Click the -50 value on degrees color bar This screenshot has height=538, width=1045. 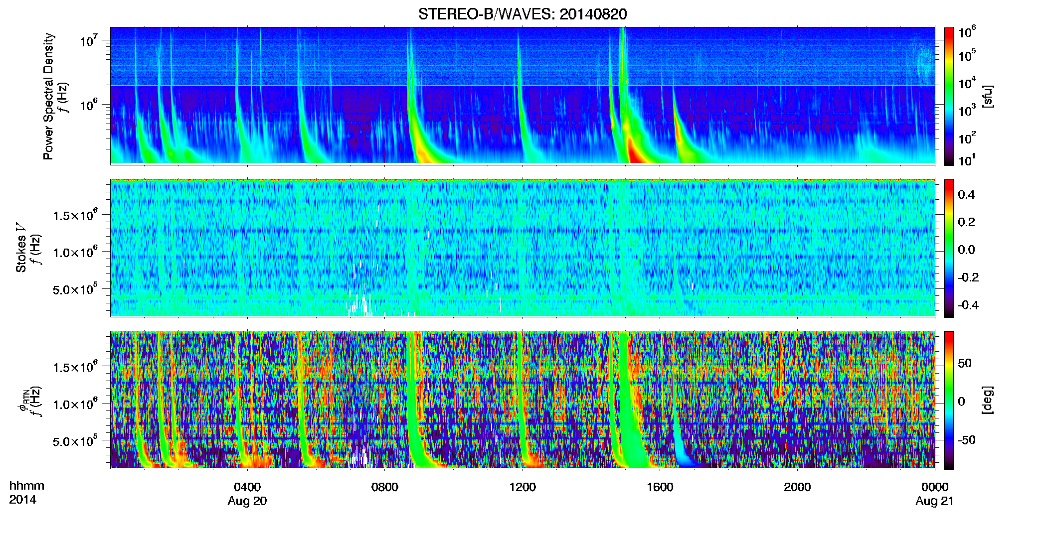966,440
